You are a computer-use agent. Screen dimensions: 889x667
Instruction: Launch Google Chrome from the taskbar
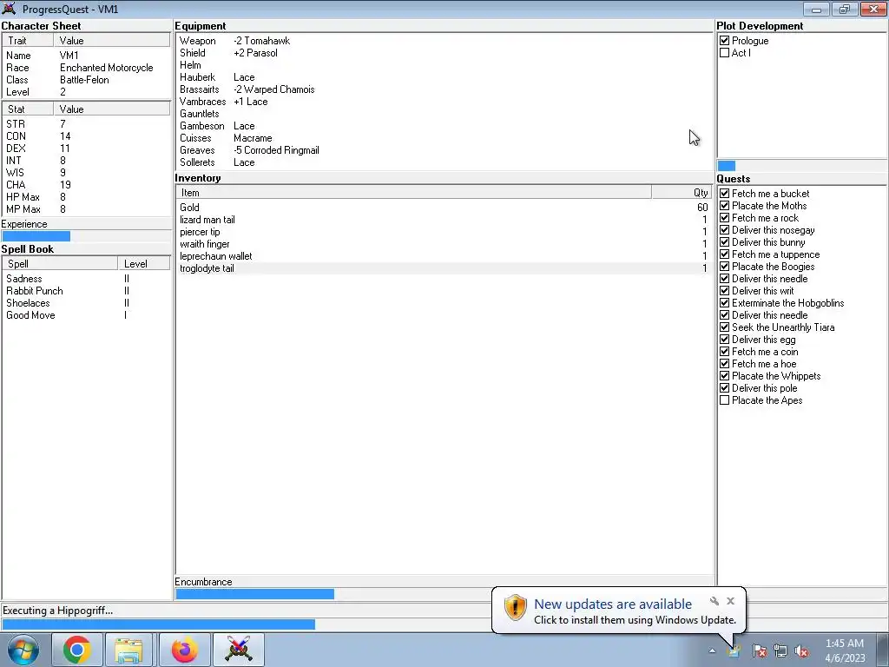77,650
